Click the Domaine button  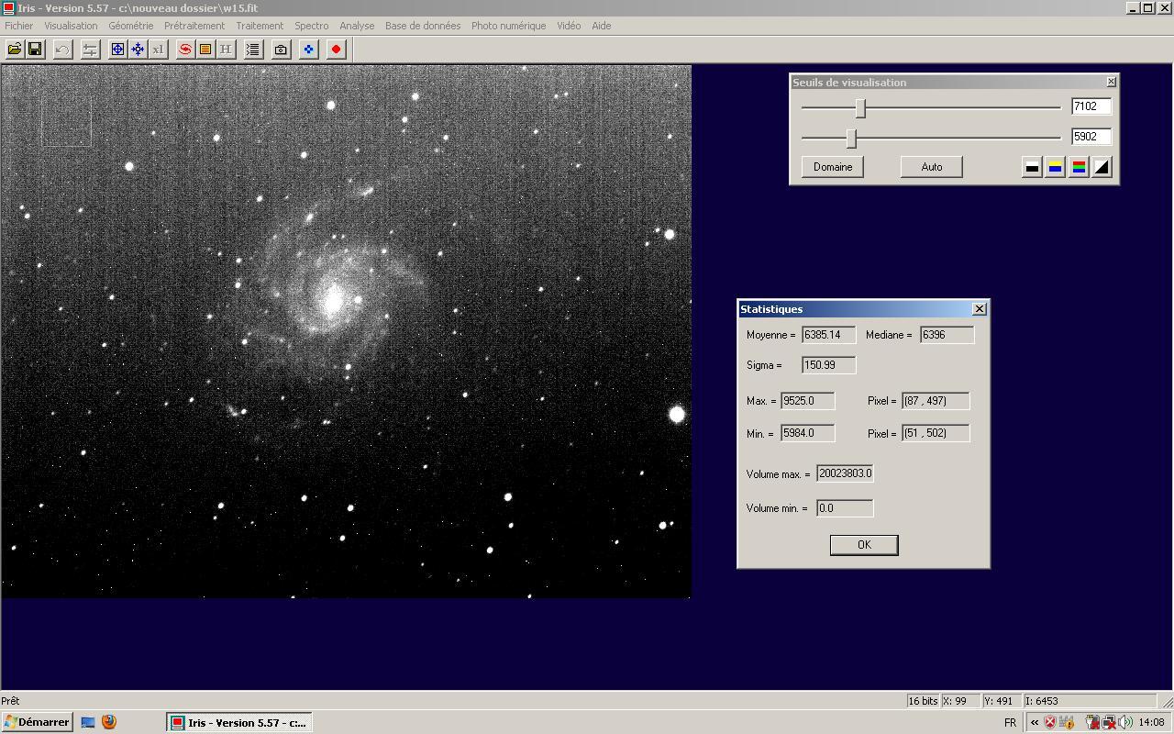click(833, 167)
